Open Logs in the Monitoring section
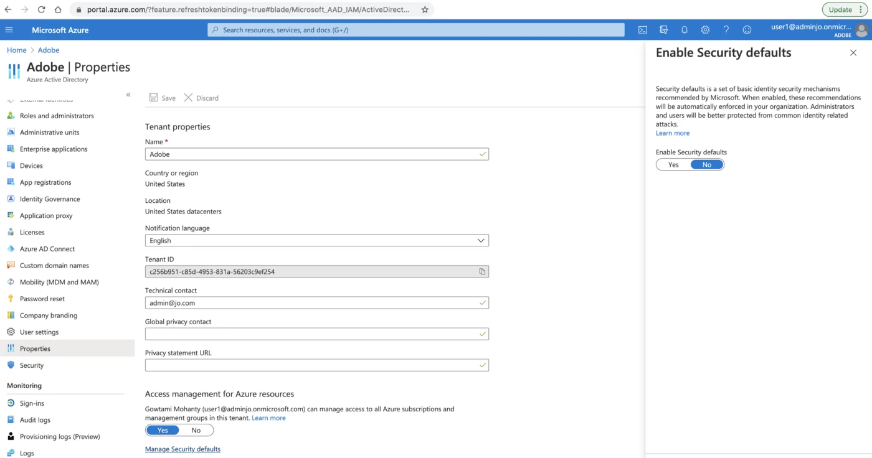 27,453
